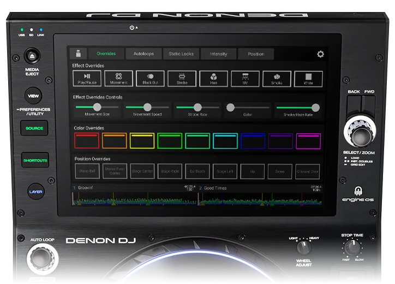This screenshot has height=284, width=395.
Task: Select the magenta color override
Action: (308, 141)
